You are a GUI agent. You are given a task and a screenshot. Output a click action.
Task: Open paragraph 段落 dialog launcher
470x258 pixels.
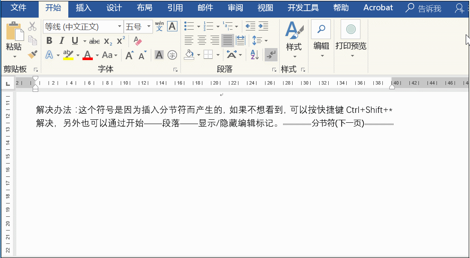tap(274, 70)
